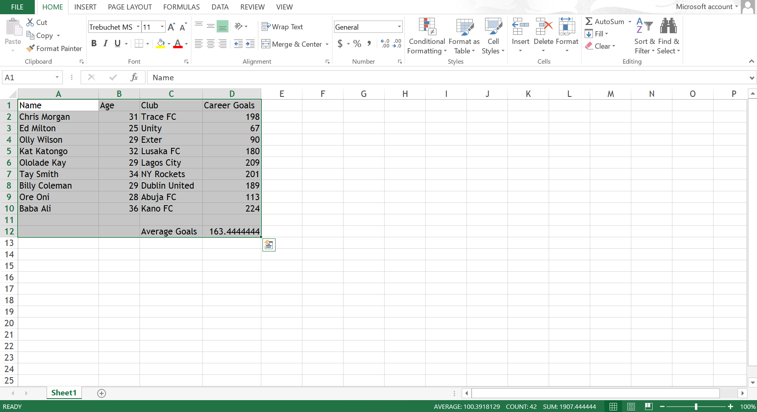Expand the formula bar
Image resolution: width=757 pixels, height=412 pixels.
(752, 78)
